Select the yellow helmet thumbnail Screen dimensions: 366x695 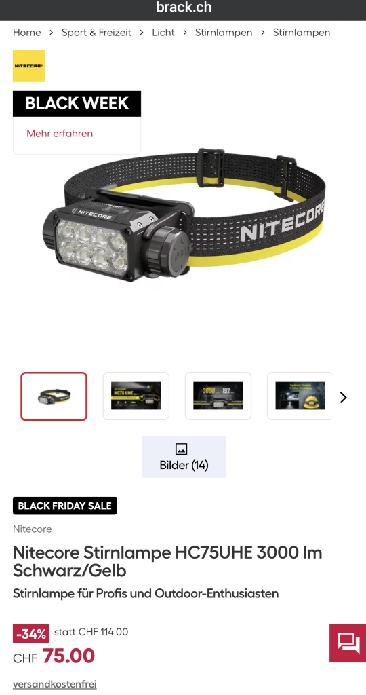click(x=300, y=396)
